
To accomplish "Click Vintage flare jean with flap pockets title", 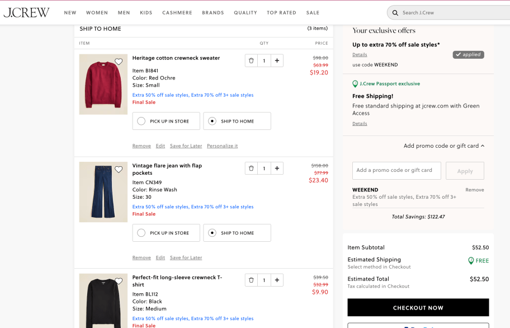I will (167, 169).
